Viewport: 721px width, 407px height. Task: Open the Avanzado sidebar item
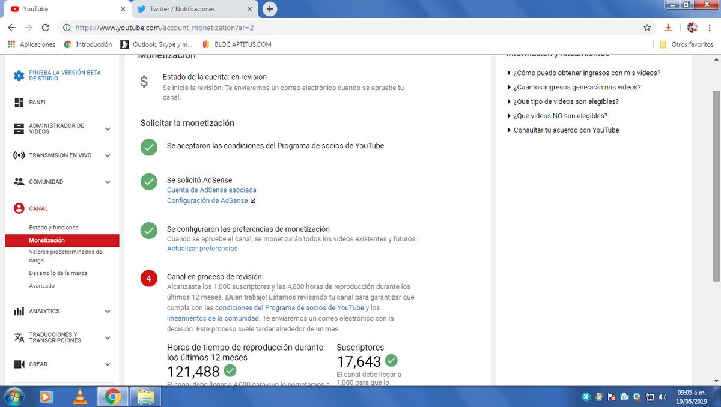[41, 286]
